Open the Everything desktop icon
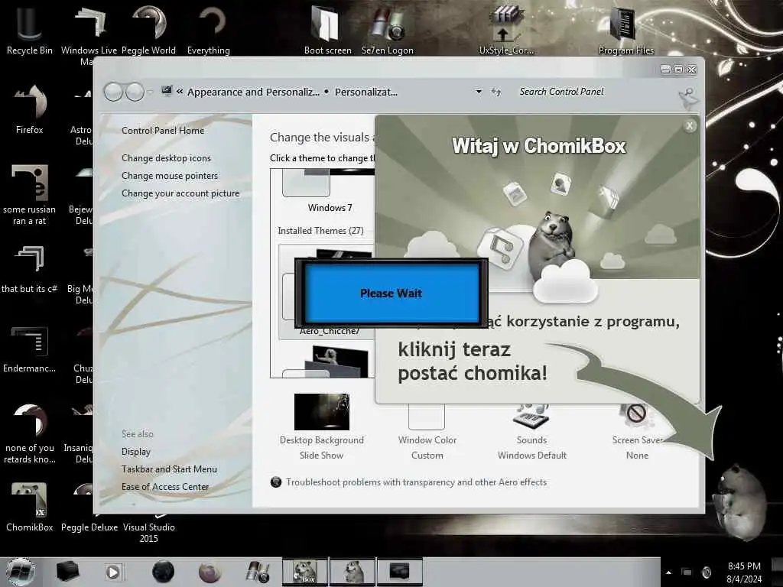 [209, 29]
